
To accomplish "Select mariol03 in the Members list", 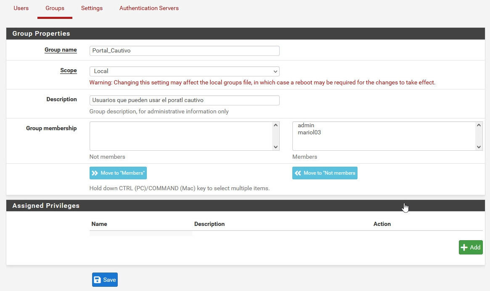I will point(309,132).
